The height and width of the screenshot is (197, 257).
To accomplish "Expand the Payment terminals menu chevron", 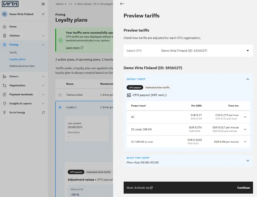I will (43, 95).
